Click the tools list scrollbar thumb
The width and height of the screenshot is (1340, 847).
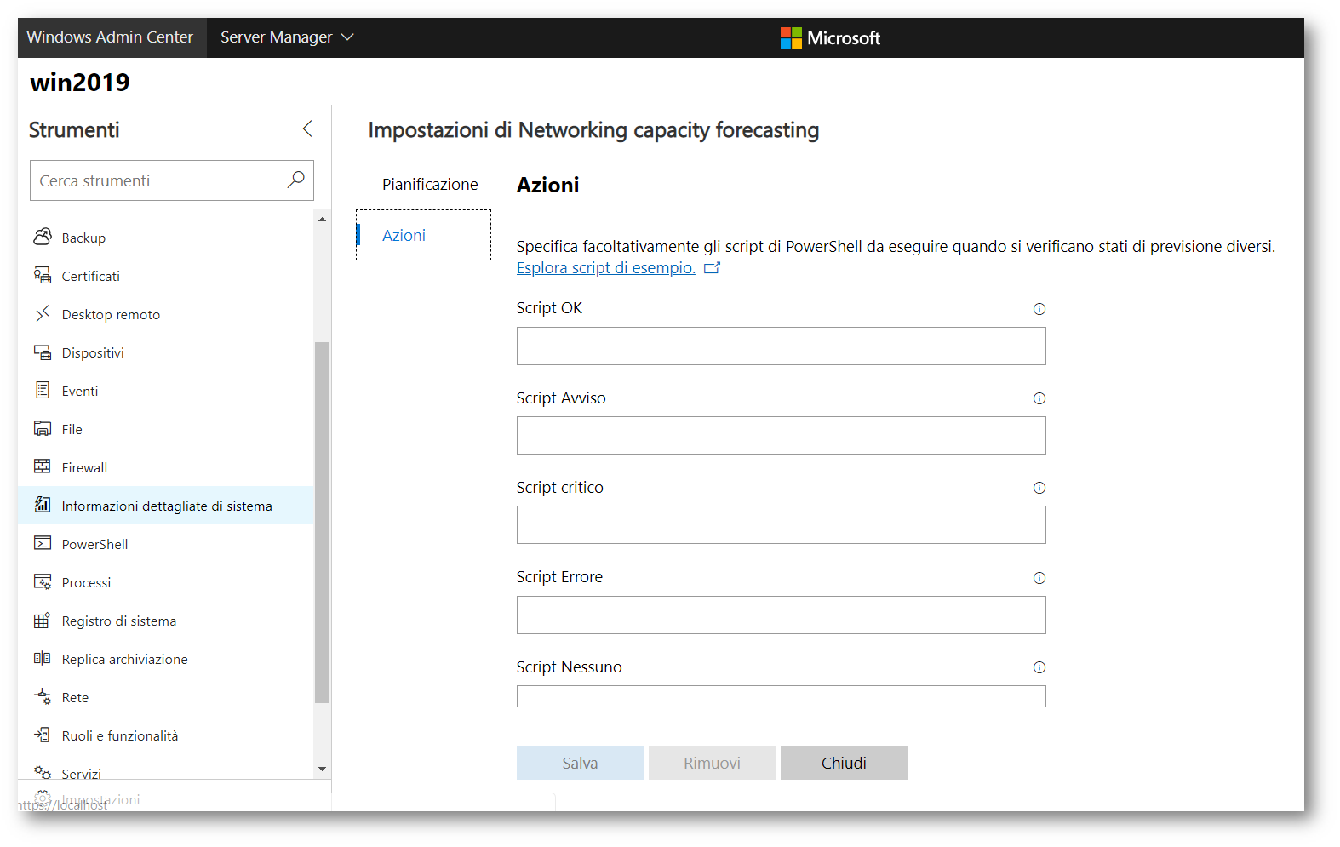click(x=322, y=522)
